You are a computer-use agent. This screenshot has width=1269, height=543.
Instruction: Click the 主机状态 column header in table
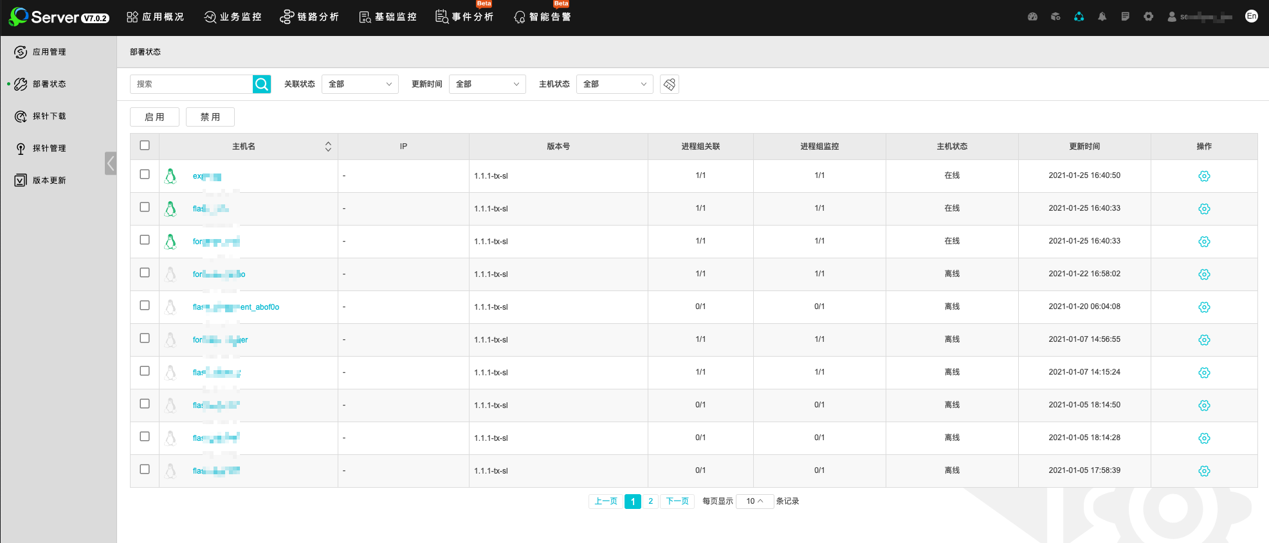click(x=952, y=147)
